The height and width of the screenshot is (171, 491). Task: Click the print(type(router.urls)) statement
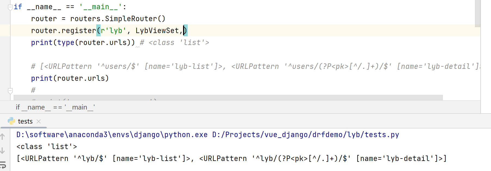83,43
